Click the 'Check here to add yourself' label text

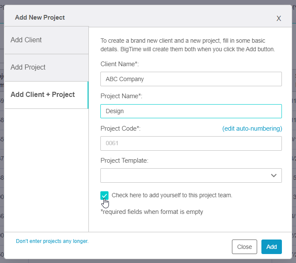172,196
